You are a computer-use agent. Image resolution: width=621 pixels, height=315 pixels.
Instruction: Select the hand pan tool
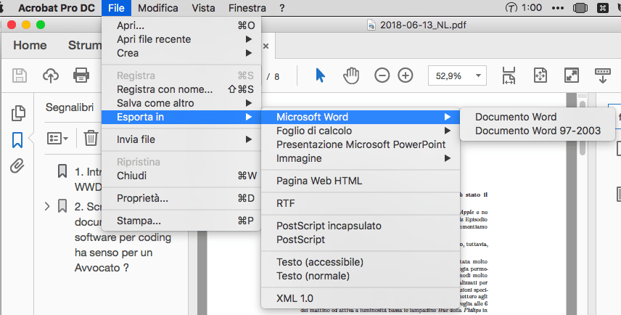(x=351, y=75)
